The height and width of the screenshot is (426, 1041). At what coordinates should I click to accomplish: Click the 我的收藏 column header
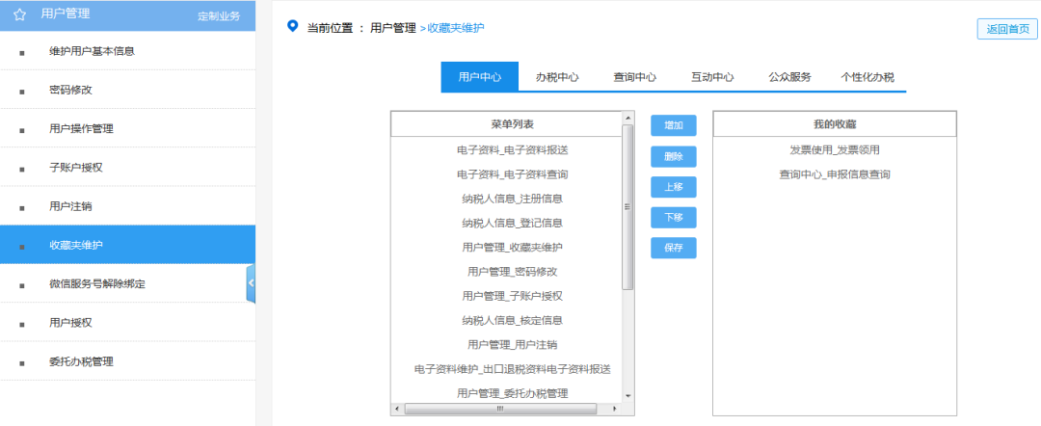(x=835, y=124)
